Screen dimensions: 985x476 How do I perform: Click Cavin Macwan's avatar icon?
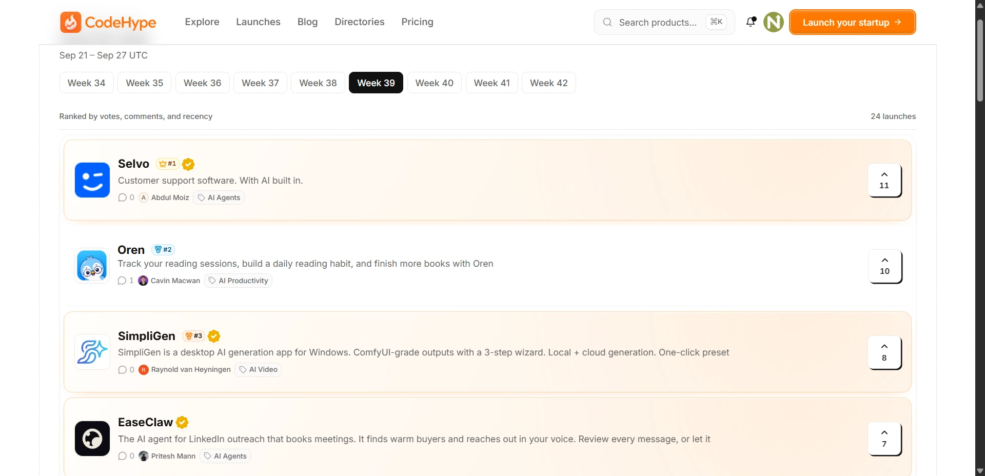(x=144, y=281)
